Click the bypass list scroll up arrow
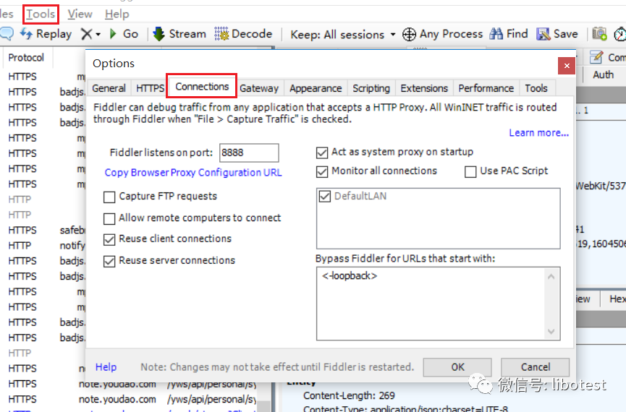Screen dimensions: 626x412 pyautogui.click(x=551, y=276)
